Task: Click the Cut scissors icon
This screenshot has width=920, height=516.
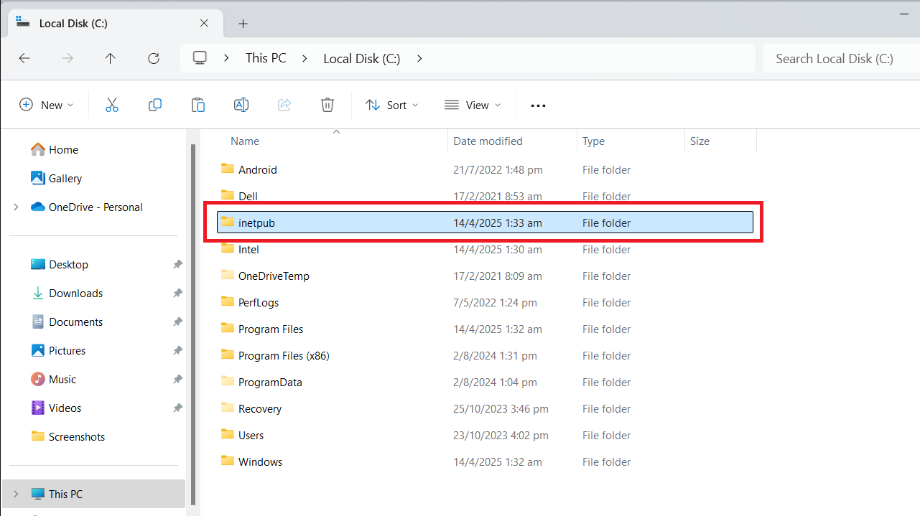Action: point(112,105)
